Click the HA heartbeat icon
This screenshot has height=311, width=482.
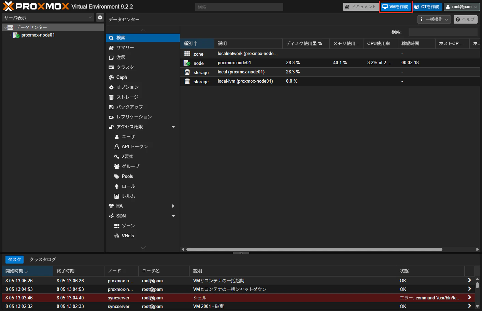(x=111, y=206)
